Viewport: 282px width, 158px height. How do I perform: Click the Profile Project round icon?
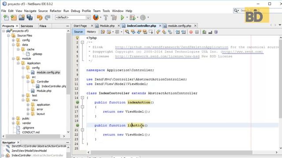coord(143,18)
